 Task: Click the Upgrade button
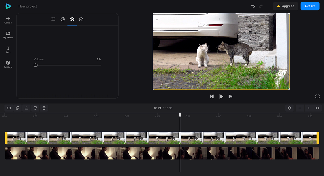click(x=286, y=6)
